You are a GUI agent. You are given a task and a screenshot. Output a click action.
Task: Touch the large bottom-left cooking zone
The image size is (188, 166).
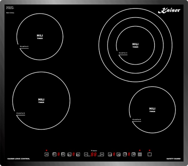[41, 100]
